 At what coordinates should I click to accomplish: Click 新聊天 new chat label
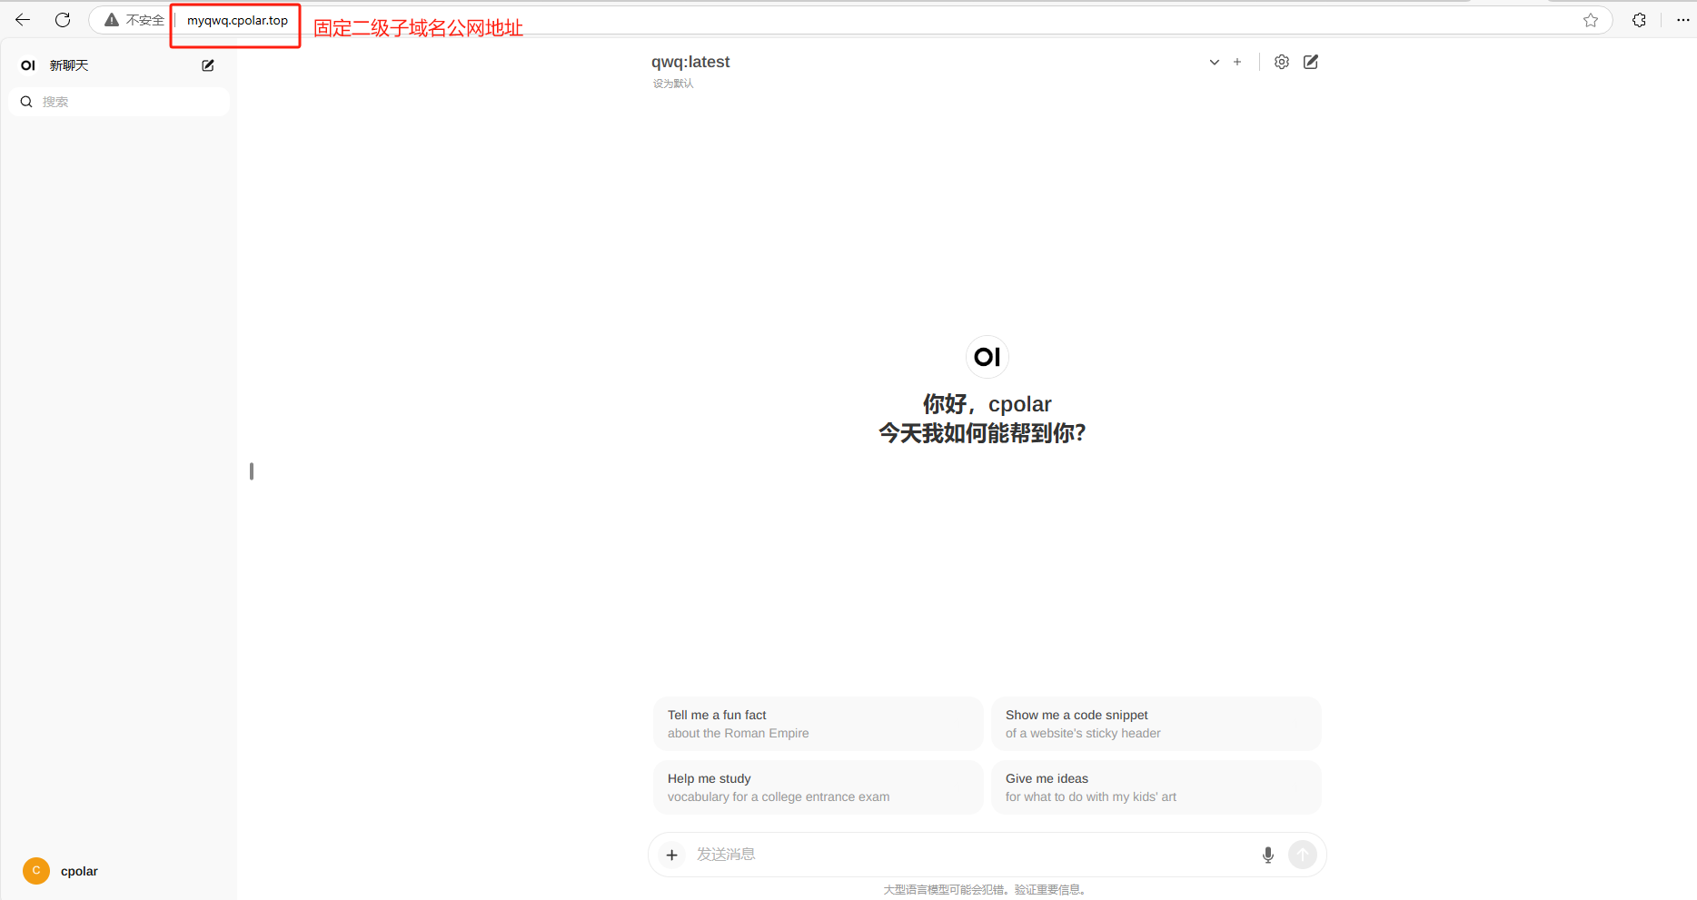(x=69, y=65)
